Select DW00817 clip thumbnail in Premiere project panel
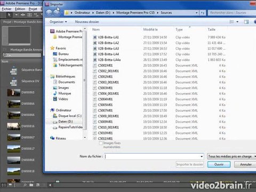 coord(14,149)
